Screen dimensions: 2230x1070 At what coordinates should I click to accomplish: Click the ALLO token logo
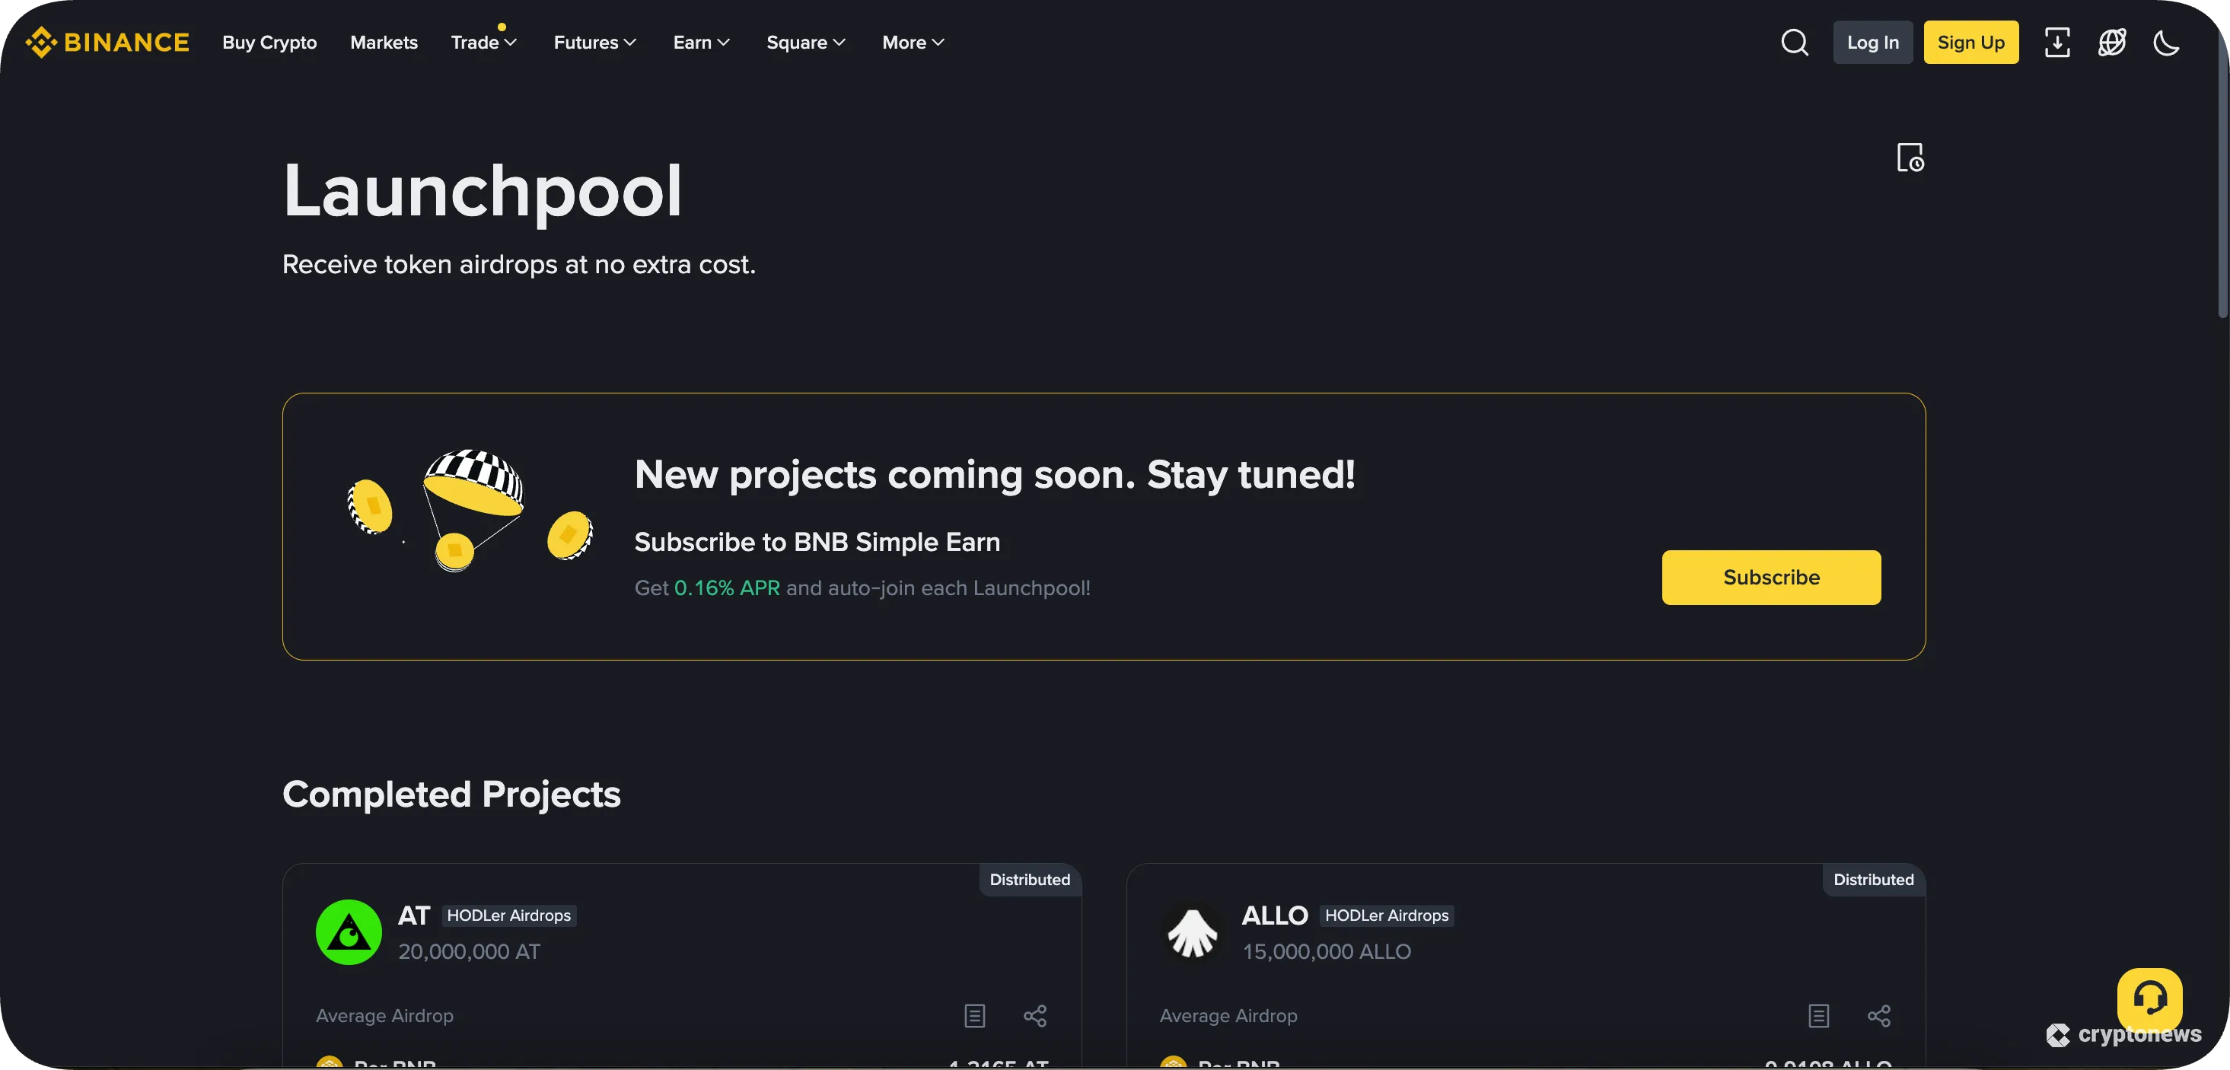click(1192, 932)
